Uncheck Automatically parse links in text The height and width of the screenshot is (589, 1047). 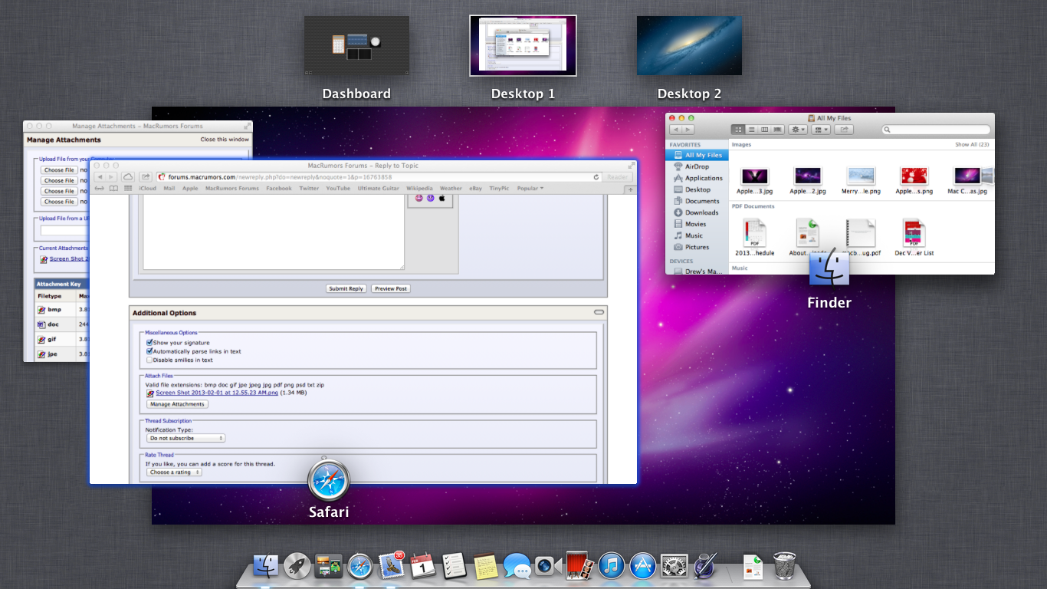[x=149, y=351]
